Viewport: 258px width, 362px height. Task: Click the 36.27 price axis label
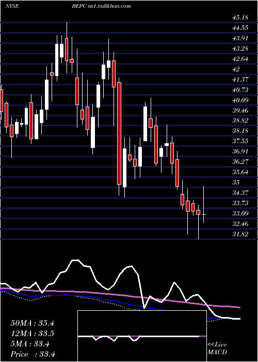240,162
